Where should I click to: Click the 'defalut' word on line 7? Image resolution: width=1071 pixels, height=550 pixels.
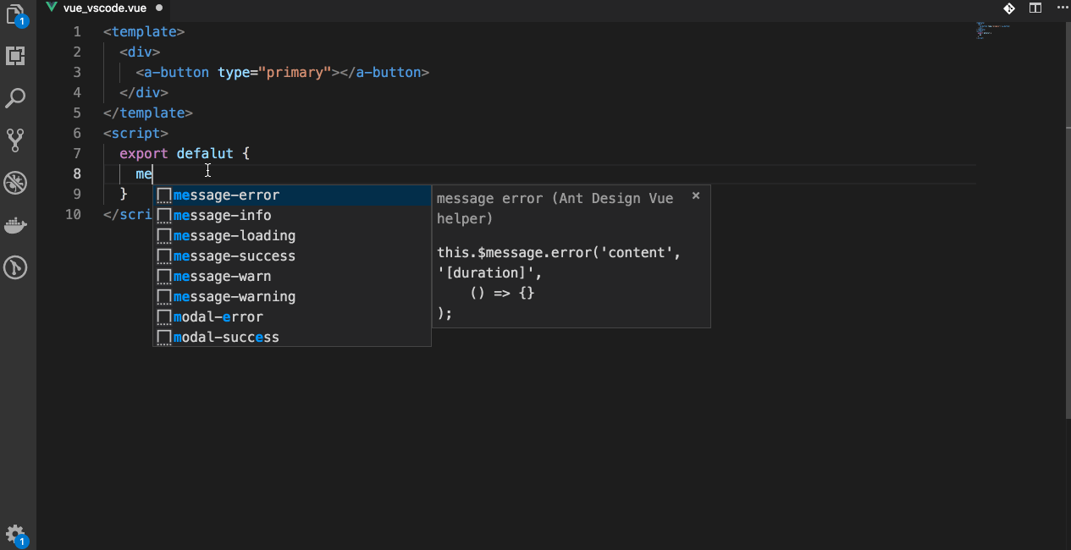(205, 154)
